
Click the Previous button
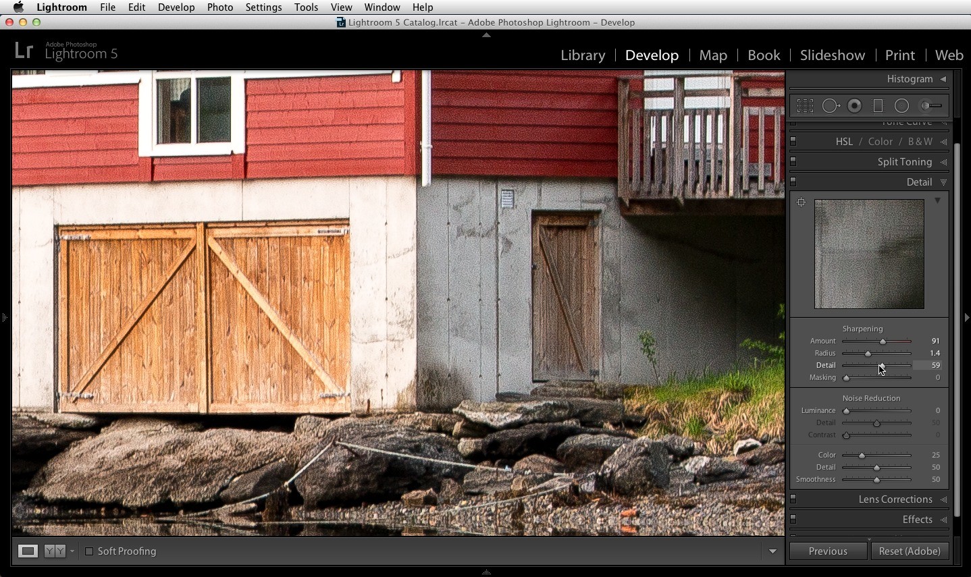828,551
